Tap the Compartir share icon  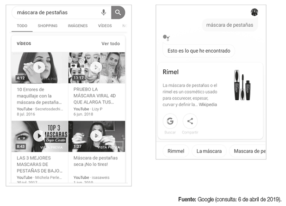(190, 121)
